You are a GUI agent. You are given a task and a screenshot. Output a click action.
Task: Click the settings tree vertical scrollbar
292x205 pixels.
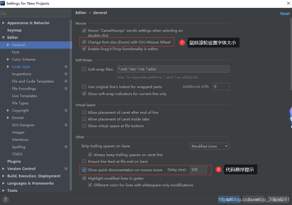pos(71,104)
